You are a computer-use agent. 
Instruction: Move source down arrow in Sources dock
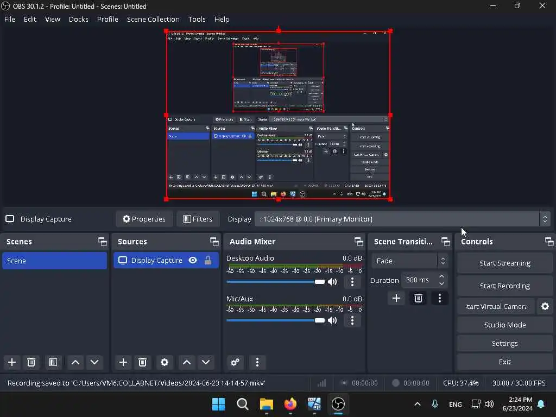point(206,362)
